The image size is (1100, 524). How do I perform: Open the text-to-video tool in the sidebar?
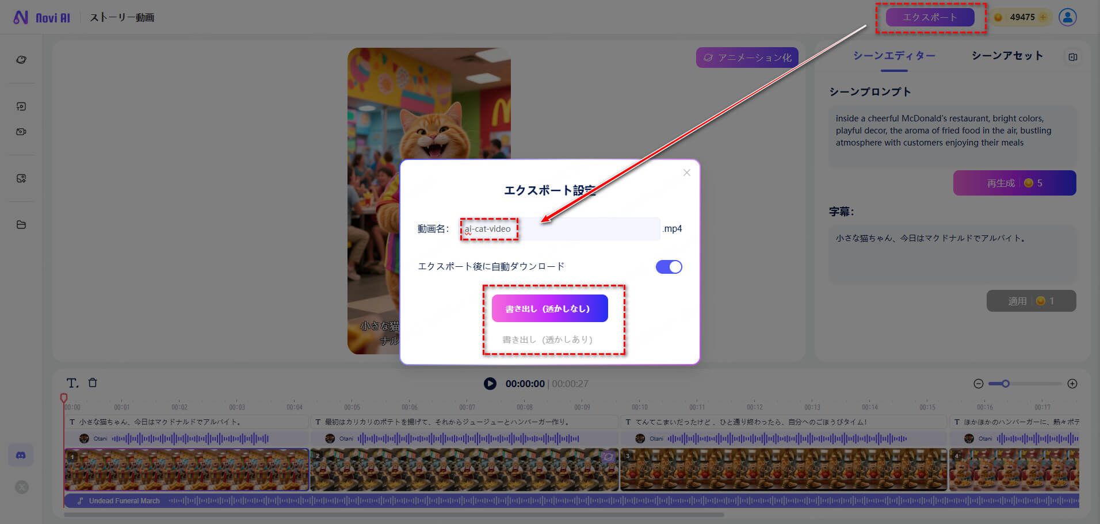click(x=21, y=106)
